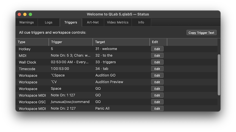The height and width of the screenshot is (132, 236).
Task: Edit the Note On: 1 127 GO trigger
Action: pyautogui.click(x=157, y=95)
